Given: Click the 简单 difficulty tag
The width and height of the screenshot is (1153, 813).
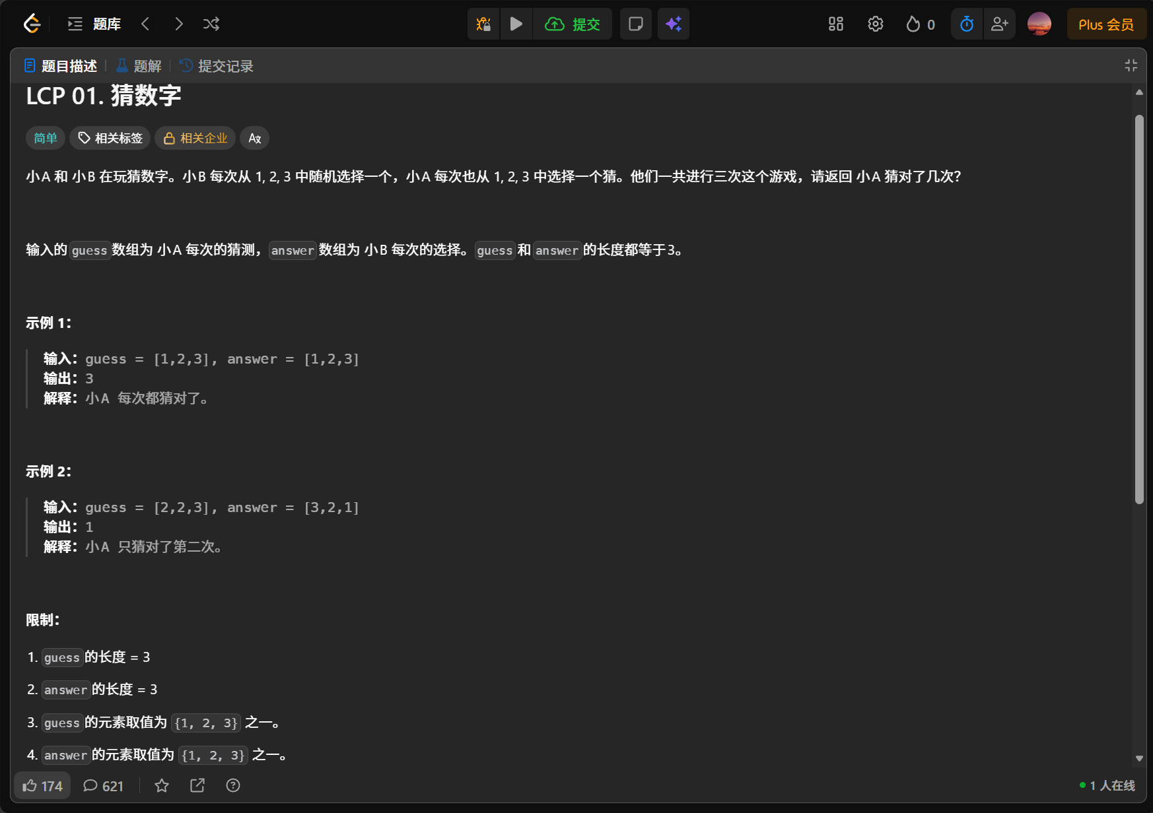Looking at the screenshot, I should point(46,138).
